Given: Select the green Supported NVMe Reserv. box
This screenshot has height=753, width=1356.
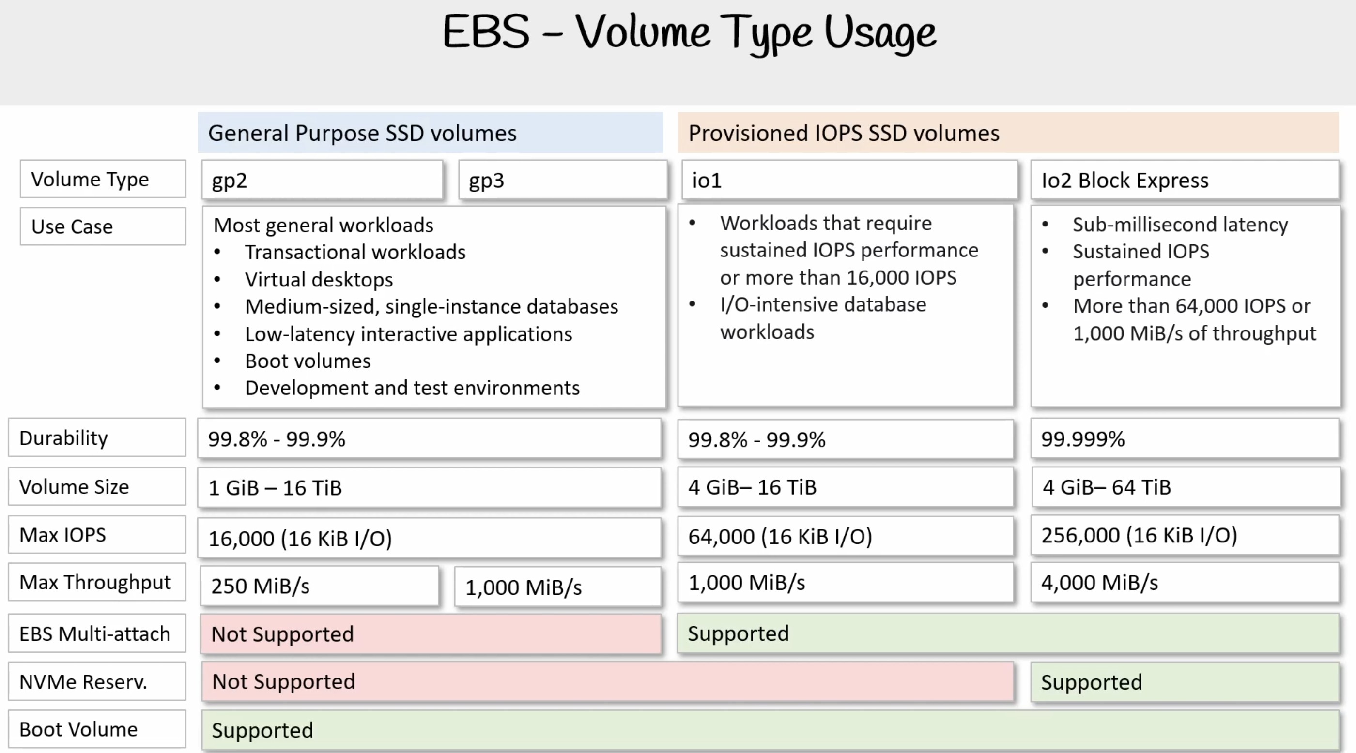Looking at the screenshot, I should tap(1185, 682).
